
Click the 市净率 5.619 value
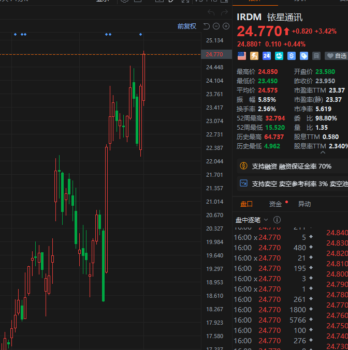(x=323, y=109)
